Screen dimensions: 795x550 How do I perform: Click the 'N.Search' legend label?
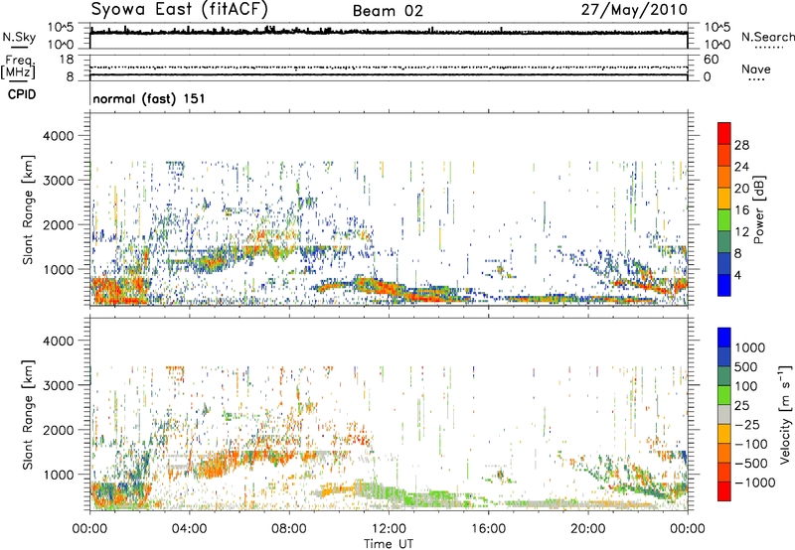tap(767, 37)
